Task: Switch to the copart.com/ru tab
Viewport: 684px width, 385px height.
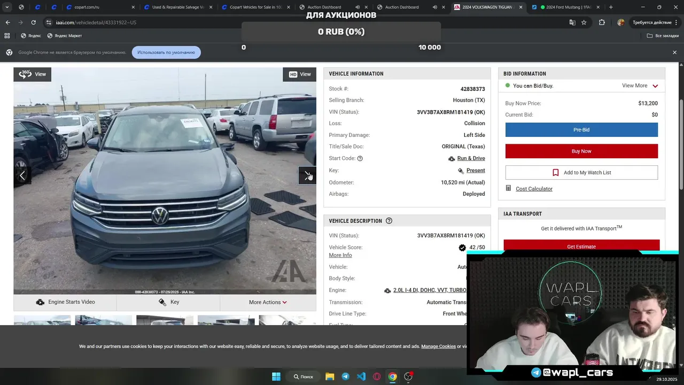Action: 99,7
